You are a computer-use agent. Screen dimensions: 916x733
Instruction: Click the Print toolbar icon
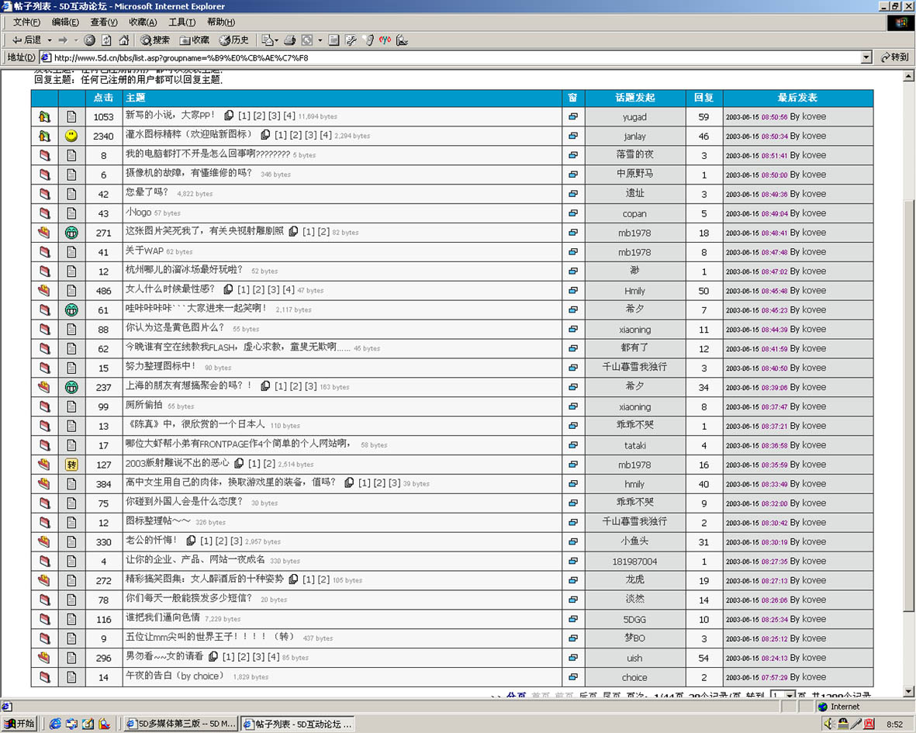click(289, 40)
